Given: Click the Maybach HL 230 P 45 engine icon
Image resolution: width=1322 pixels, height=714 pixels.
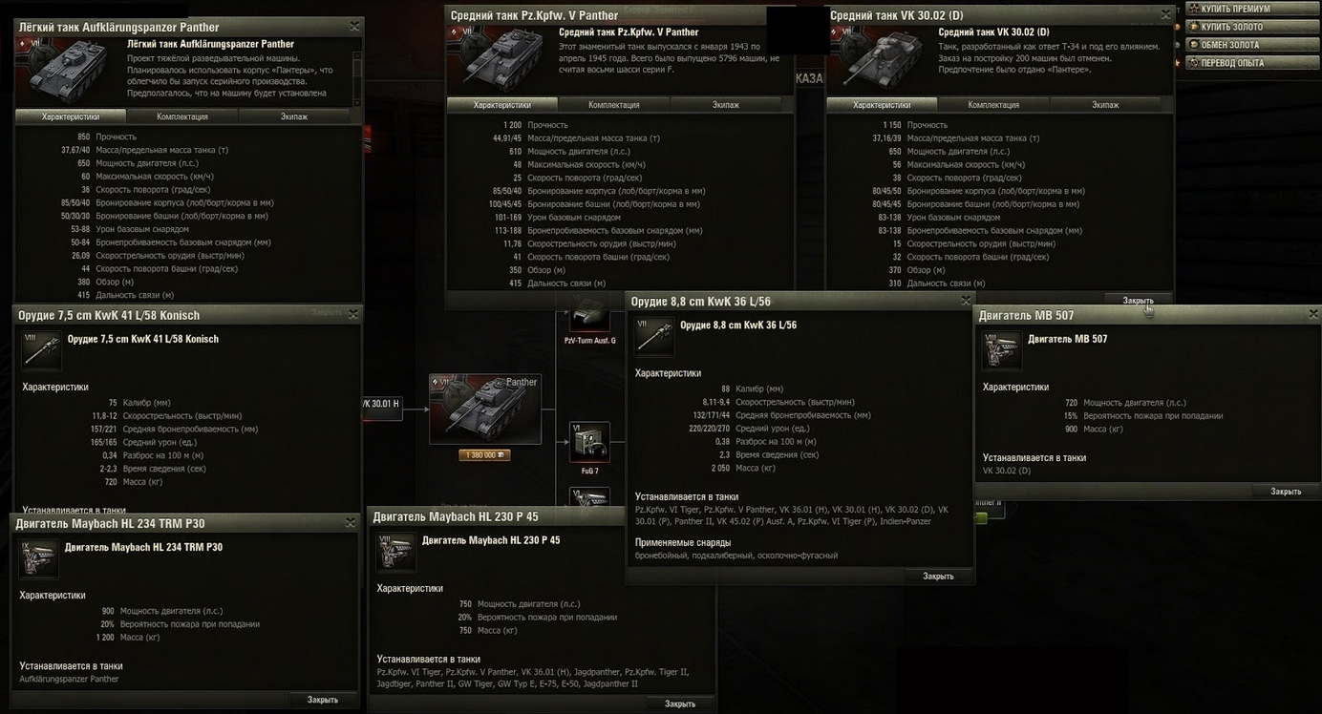Looking at the screenshot, I should pos(396,553).
